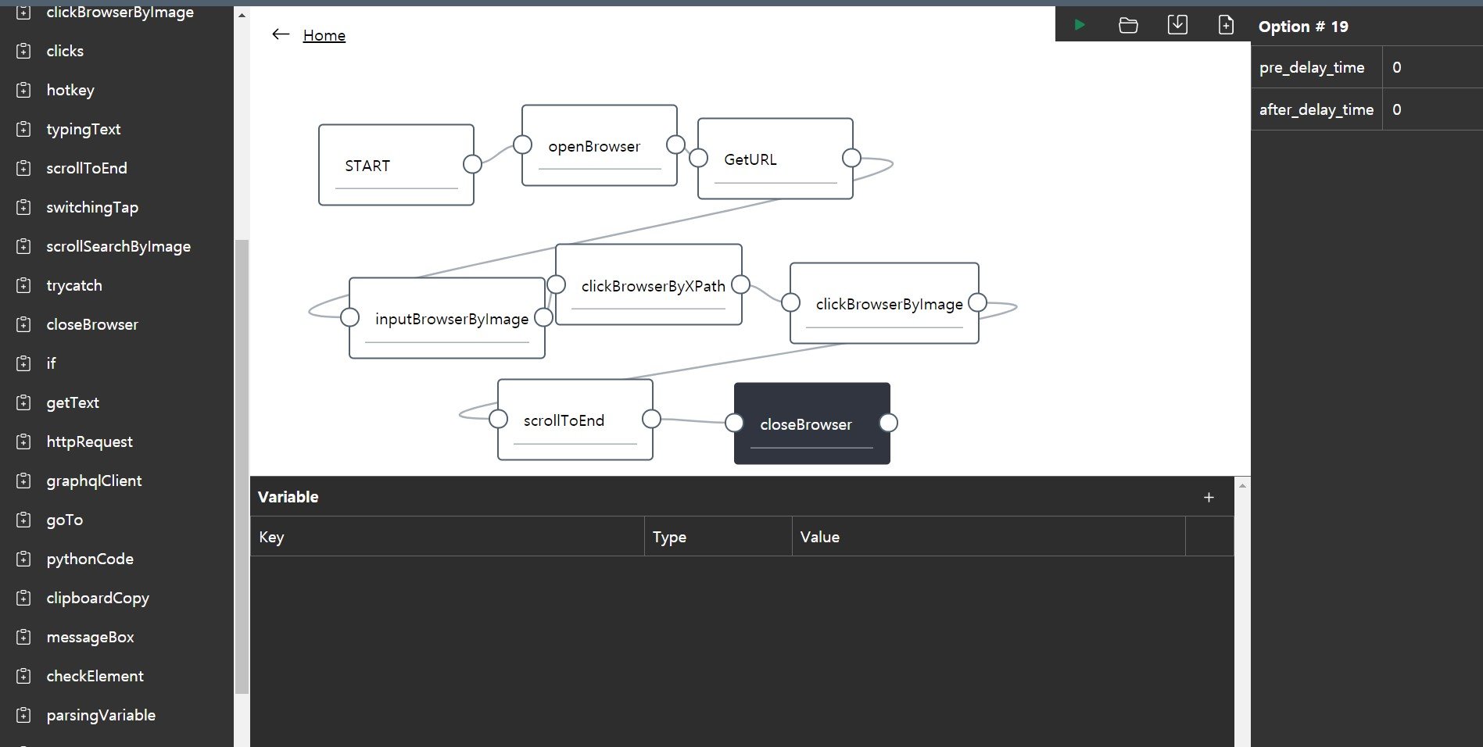Click the pre_delay_time value field

[x=1431, y=67]
